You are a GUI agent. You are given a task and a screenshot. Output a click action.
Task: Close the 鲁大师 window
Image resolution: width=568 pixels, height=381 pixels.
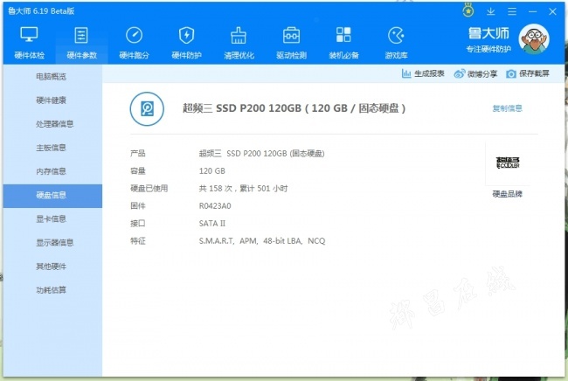point(552,11)
